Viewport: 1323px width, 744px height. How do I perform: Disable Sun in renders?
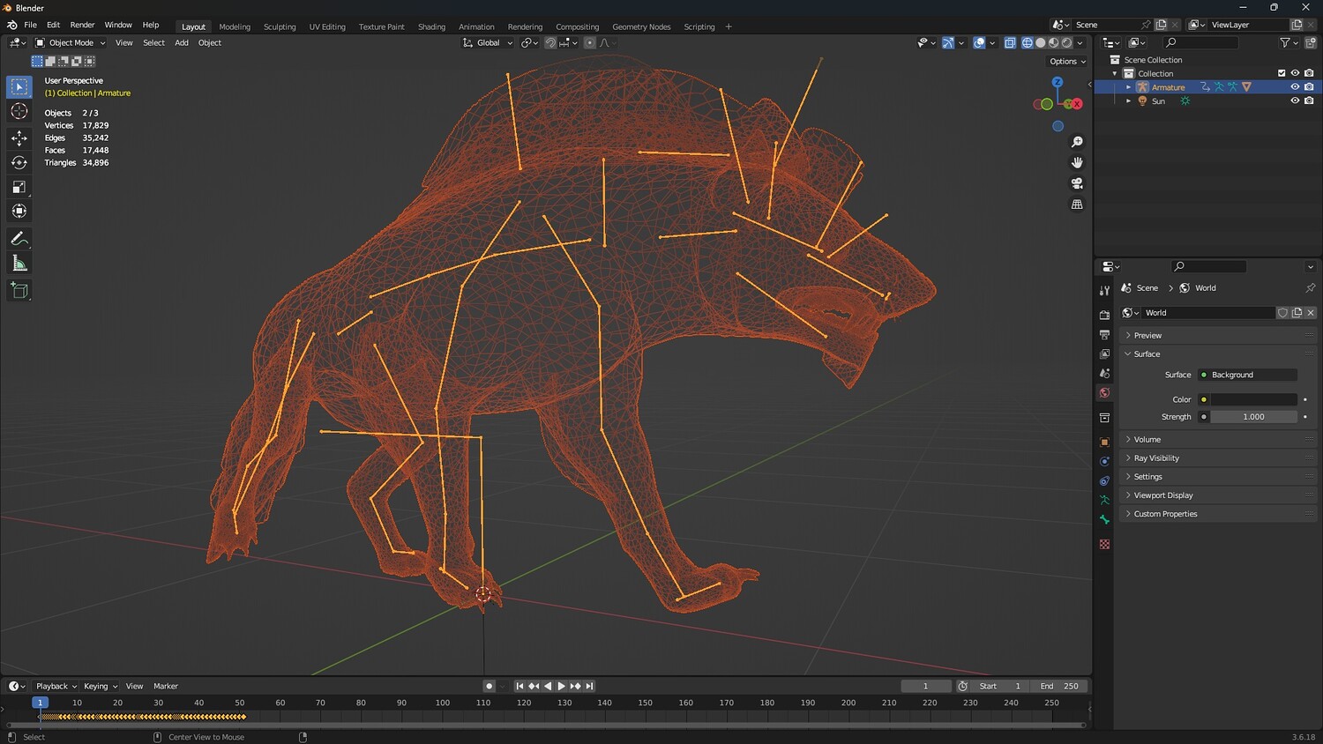click(x=1309, y=100)
